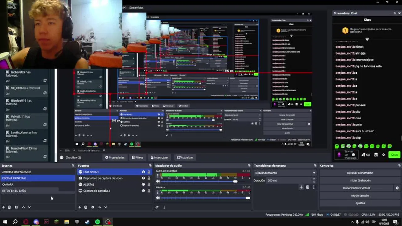Viewport: 402px width, 226px height.
Task: Float the Controles dock with its pop-out icon
Action: tap(399, 165)
